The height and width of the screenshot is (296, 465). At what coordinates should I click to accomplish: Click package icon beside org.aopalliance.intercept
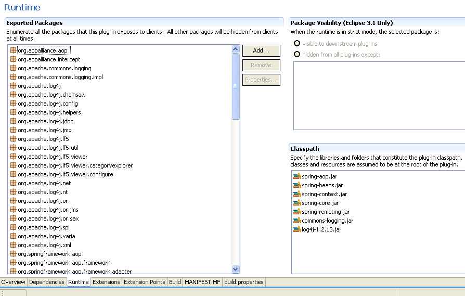point(13,59)
